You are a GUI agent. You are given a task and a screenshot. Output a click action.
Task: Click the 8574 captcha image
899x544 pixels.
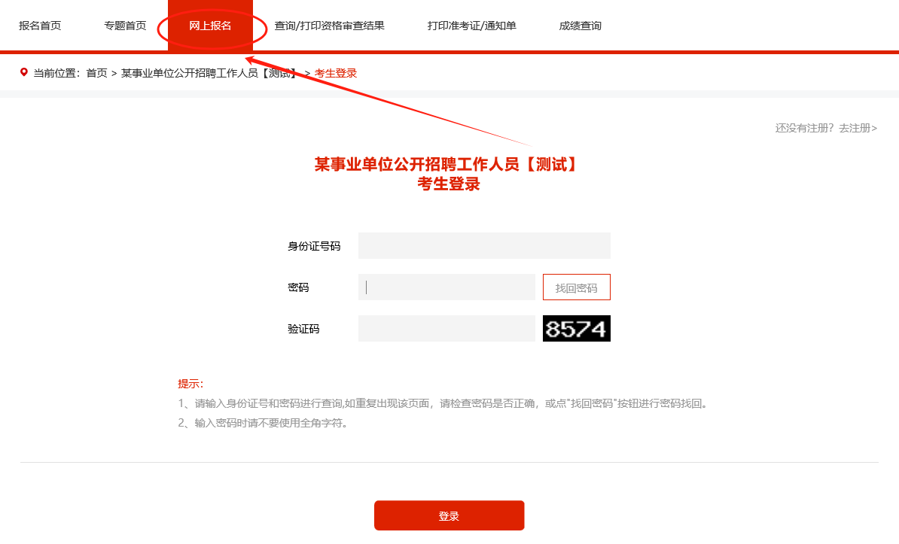click(576, 329)
